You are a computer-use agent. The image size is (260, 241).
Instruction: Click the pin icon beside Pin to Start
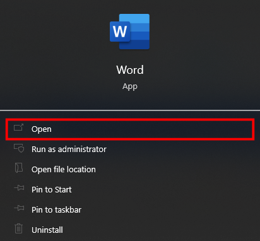pyautogui.click(x=19, y=187)
